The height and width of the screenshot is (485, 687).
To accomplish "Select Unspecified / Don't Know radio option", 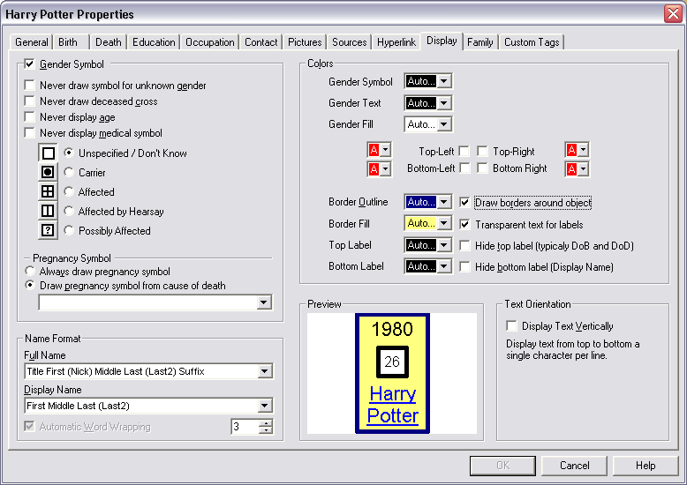I will coord(69,153).
